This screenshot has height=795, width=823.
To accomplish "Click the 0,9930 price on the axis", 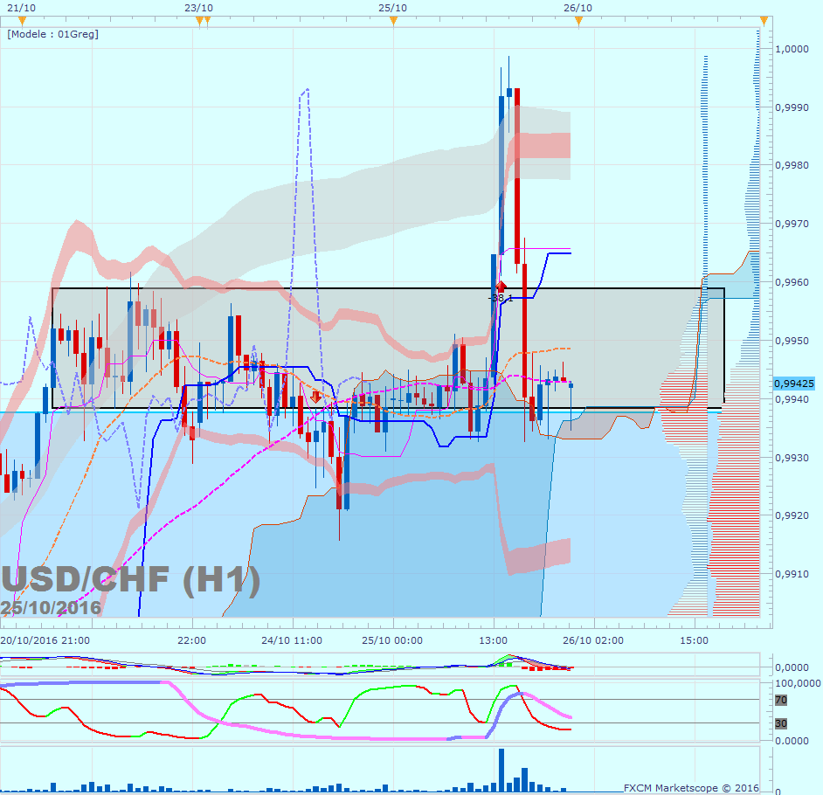I will [x=792, y=458].
